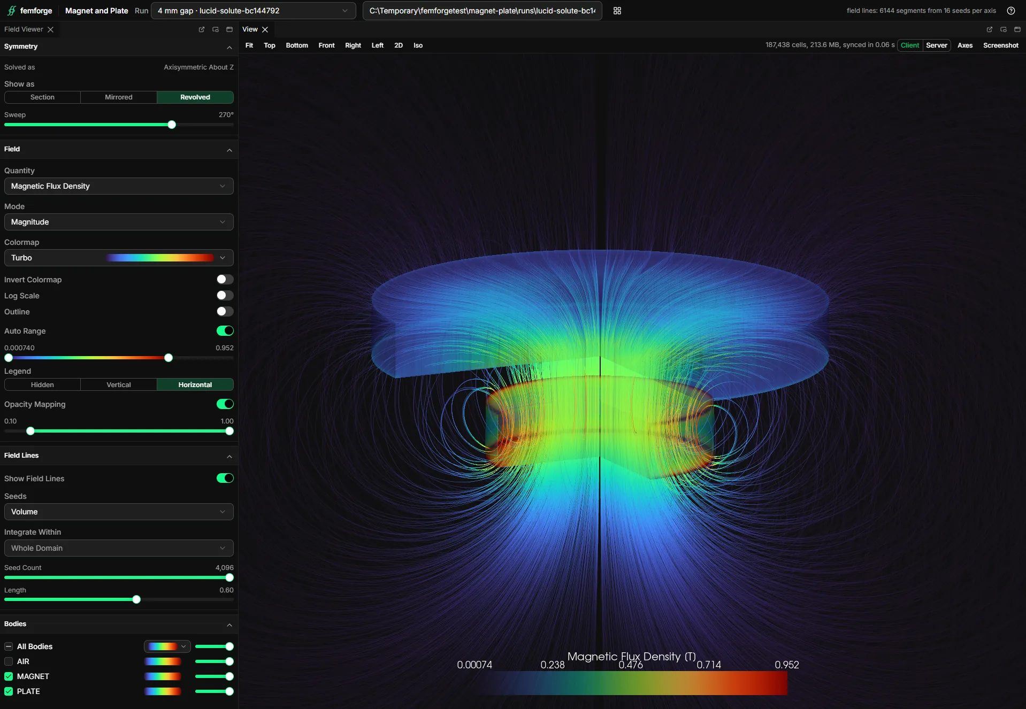Uncheck the PLATE body checkbox

click(9, 691)
